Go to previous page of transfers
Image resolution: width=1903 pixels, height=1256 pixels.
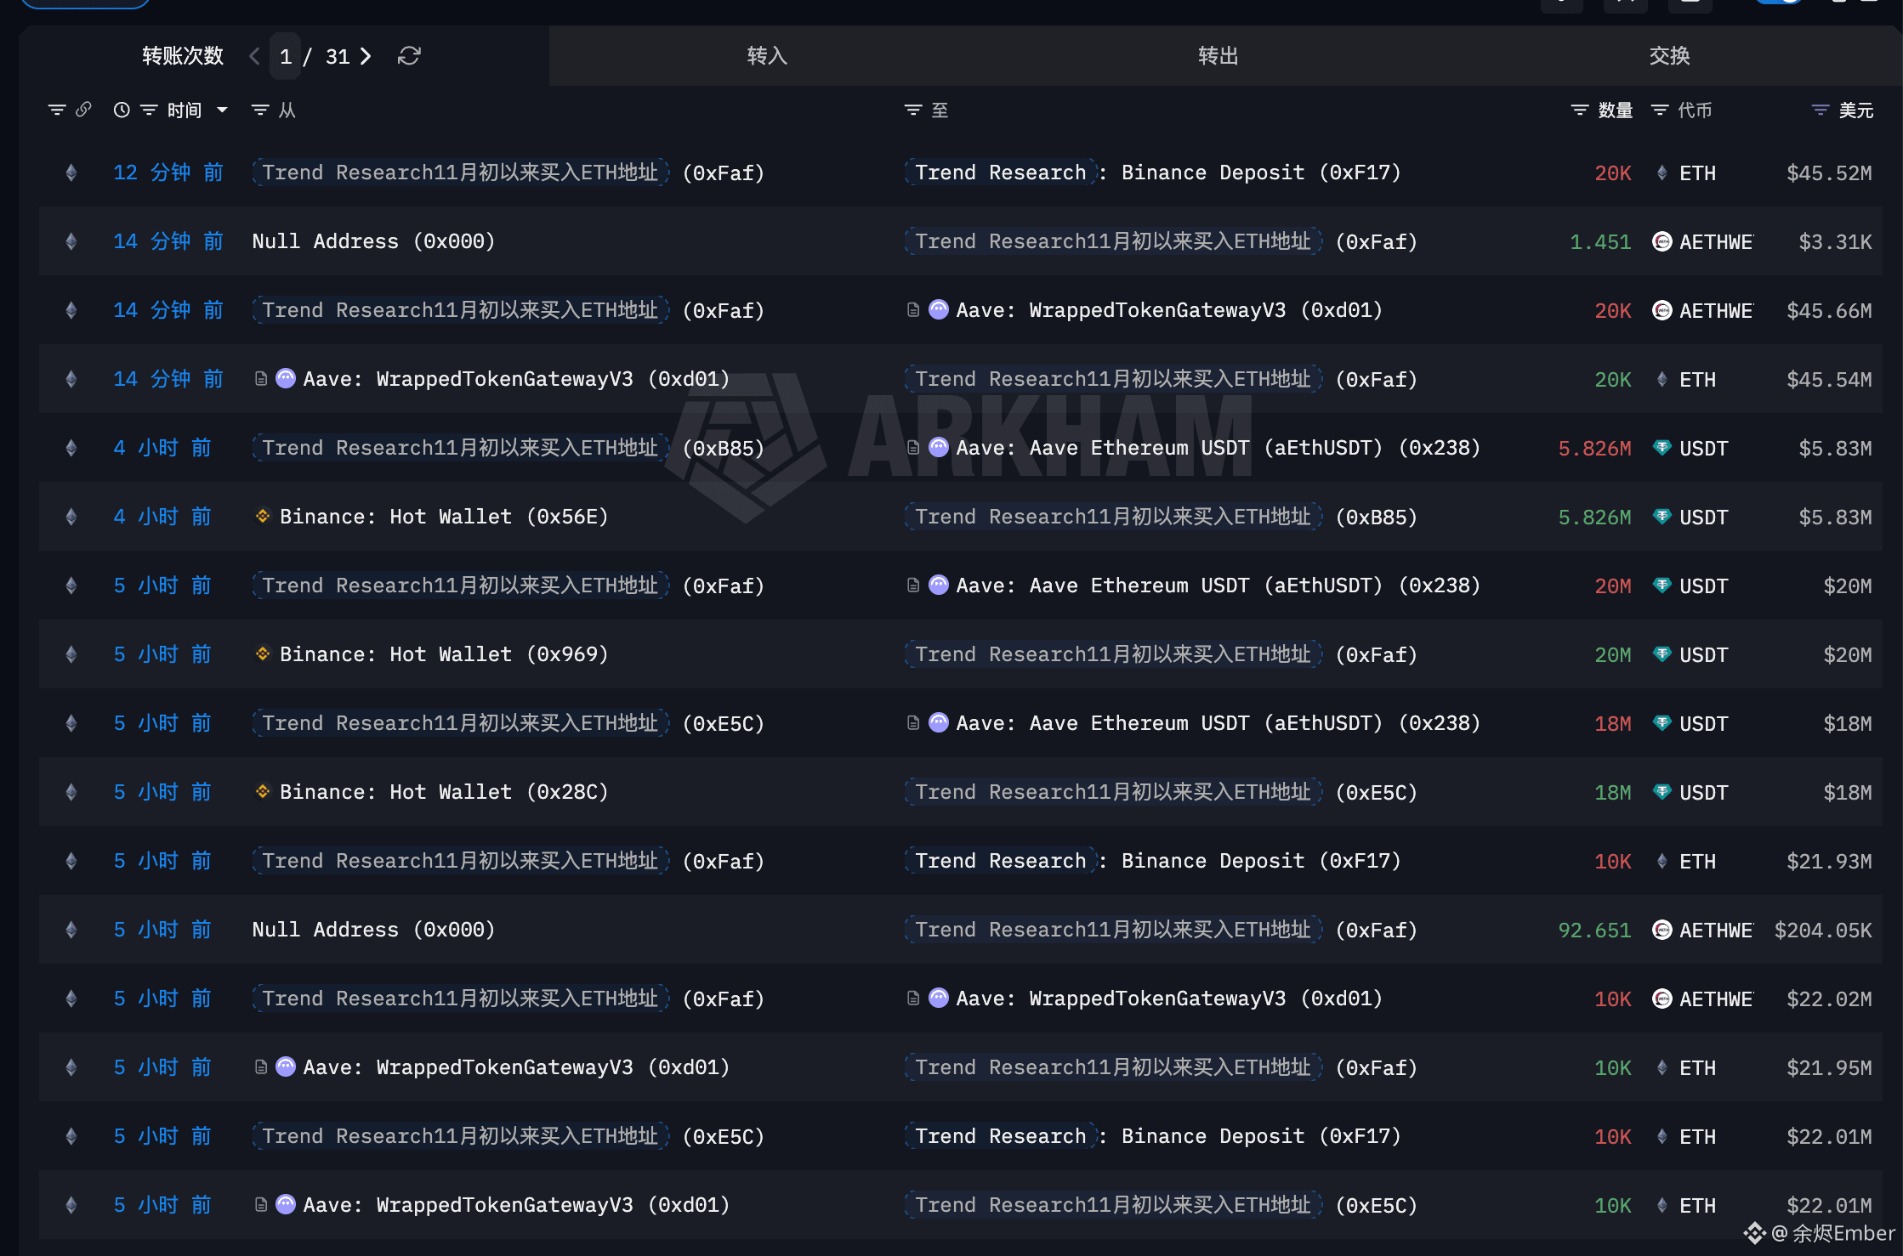[254, 56]
